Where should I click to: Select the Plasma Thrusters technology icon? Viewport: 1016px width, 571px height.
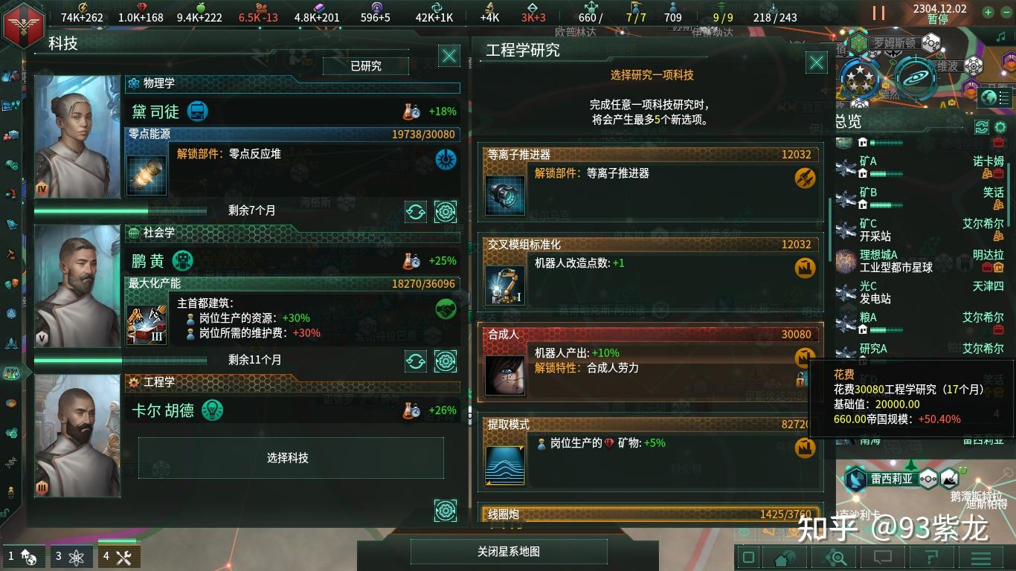click(x=505, y=195)
